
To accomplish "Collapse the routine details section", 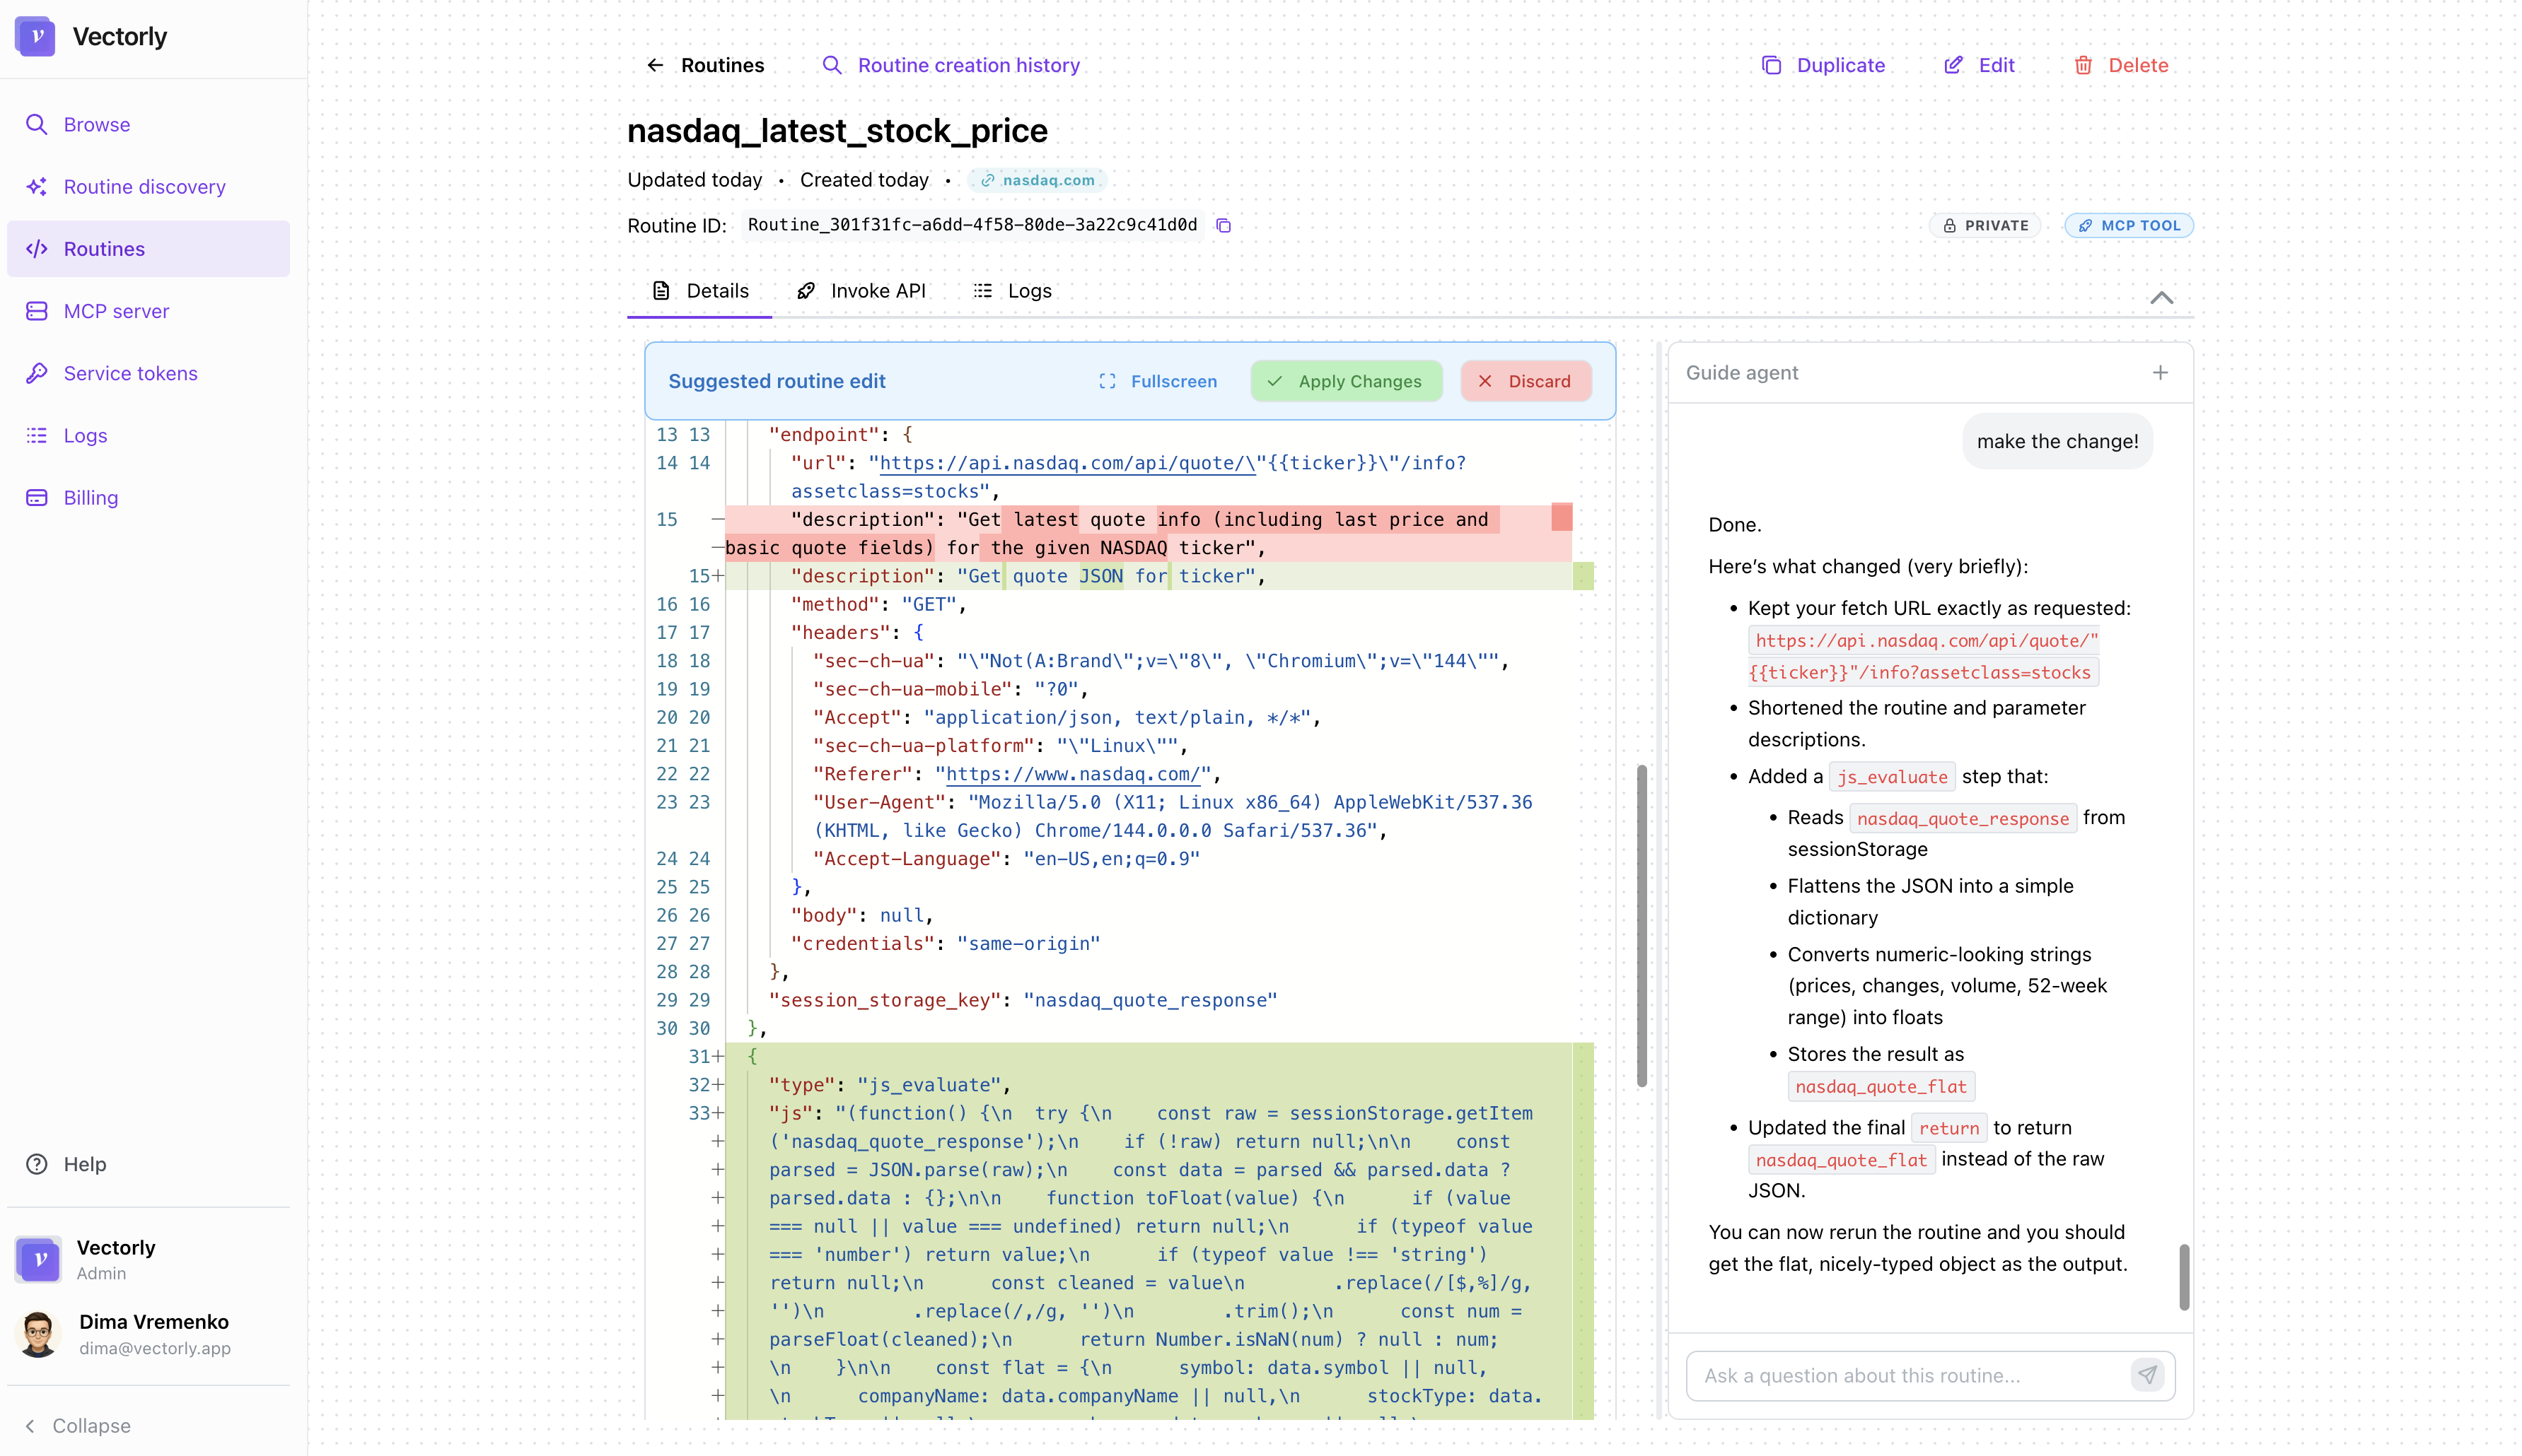I will pos(2162,297).
